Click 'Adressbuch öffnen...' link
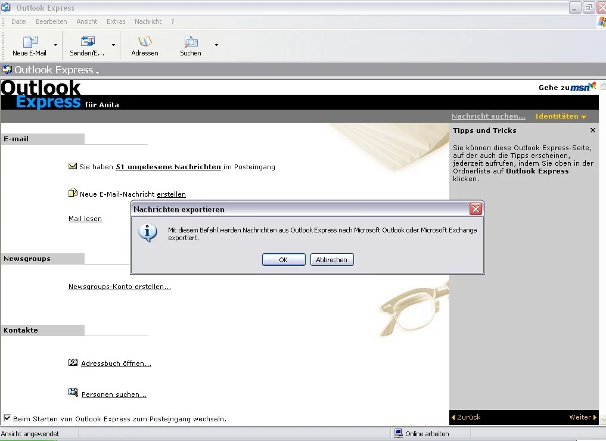 click(x=116, y=364)
